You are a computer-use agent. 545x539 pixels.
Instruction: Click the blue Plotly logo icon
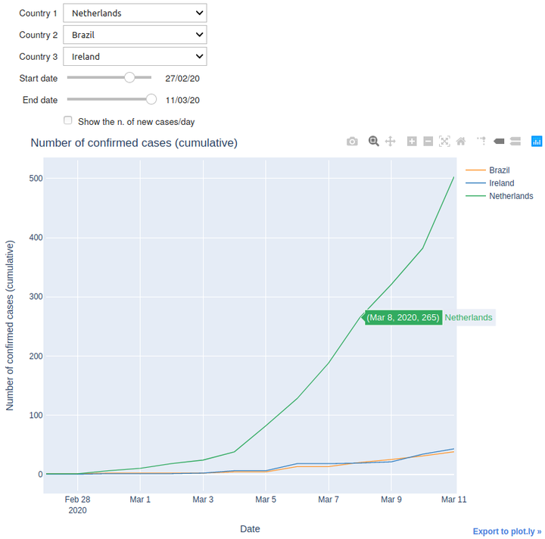[x=537, y=141]
